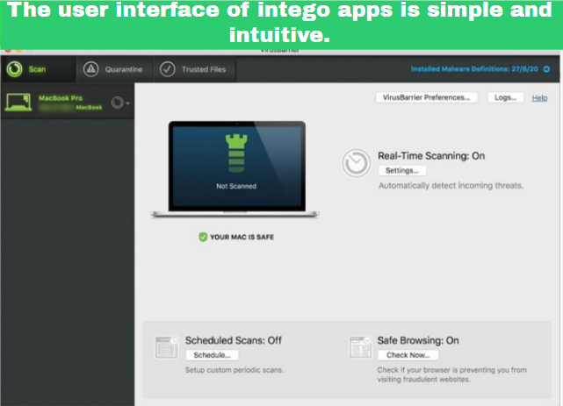This screenshot has height=406, width=563.
Task: Open the Logs window
Action: click(x=505, y=97)
